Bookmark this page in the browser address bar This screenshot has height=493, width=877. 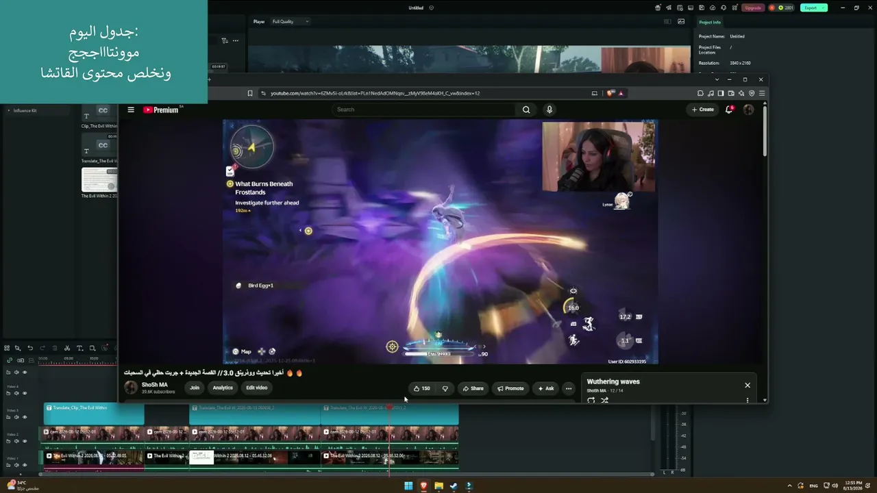tap(250, 93)
